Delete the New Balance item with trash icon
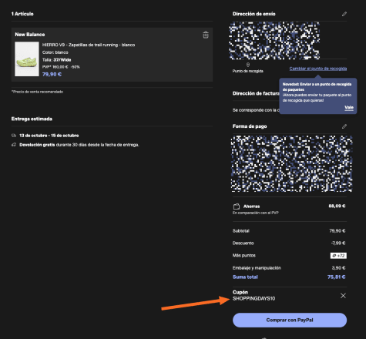This screenshot has width=366, height=339. pyautogui.click(x=206, y=35)
